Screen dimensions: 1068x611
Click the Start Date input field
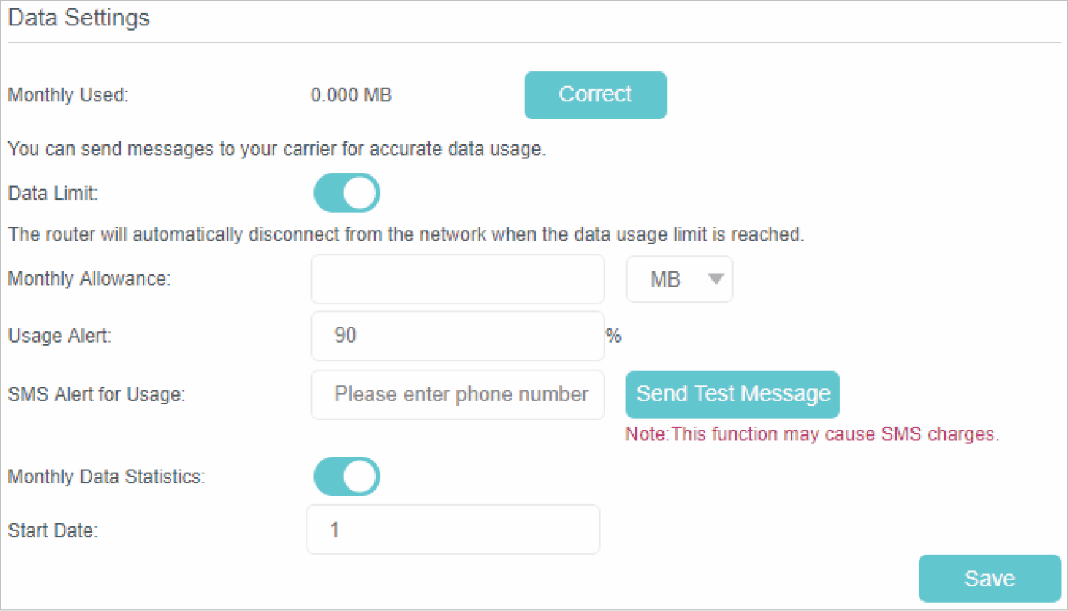point(453,530)
